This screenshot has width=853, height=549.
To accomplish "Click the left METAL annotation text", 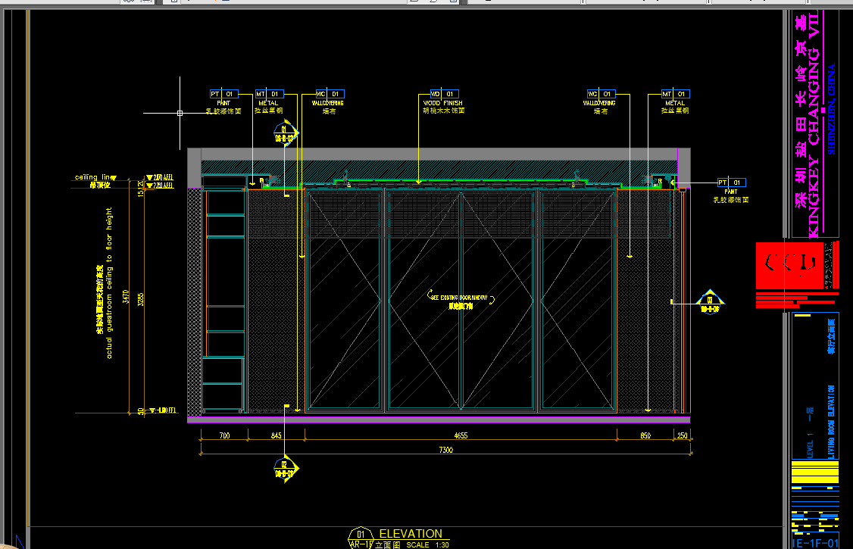I will (x=268, y=103).
